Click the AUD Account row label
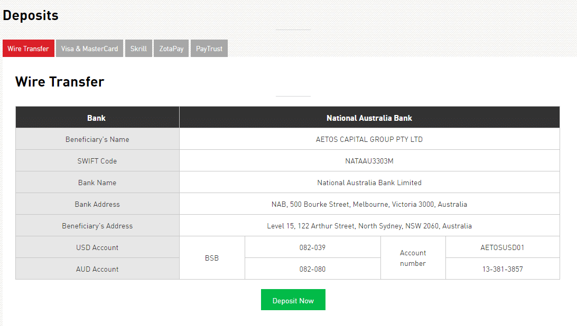 [97, 269]
